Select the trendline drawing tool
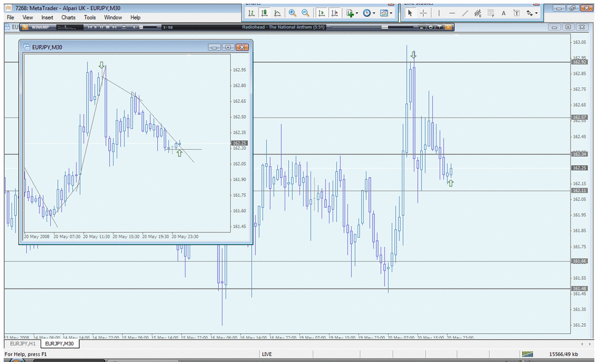Image resolution: width=598 pixels, height=362 pixels. click(x=465, y=13)
